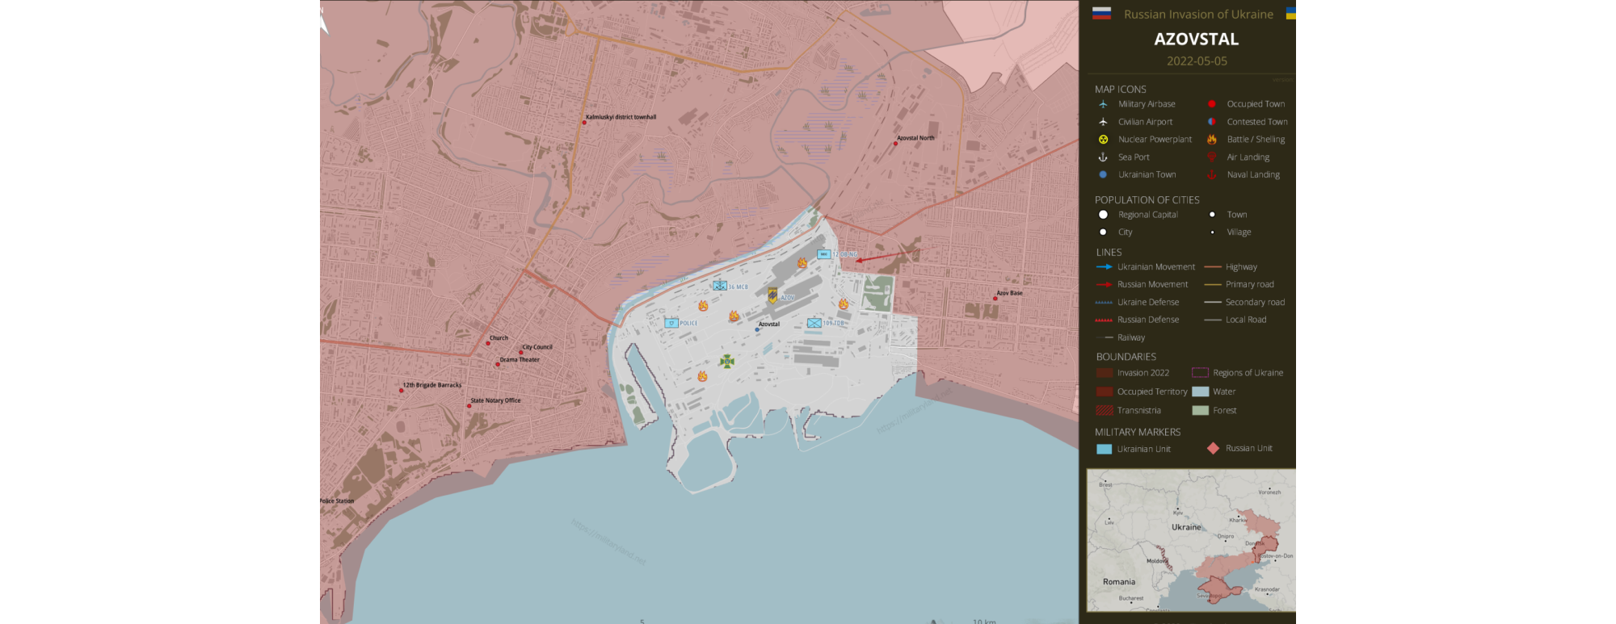
Task: Click the Secondary road legend label
Action: point(1255,302)
